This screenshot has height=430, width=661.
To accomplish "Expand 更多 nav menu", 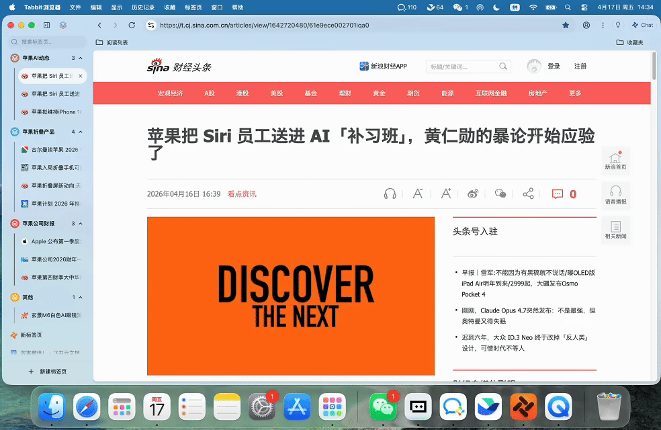I will pos(575,93).
